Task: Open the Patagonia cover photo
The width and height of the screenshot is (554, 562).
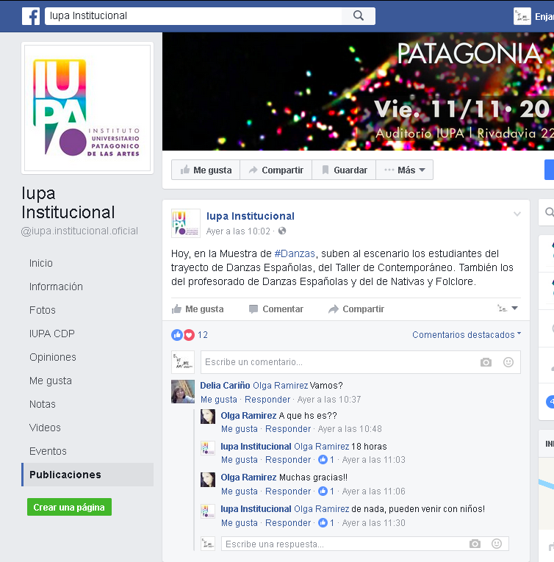Action: (x=358, y=91)
